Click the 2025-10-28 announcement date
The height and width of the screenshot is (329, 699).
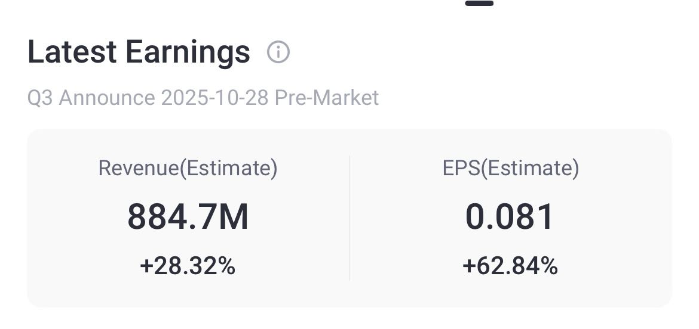click(x=214, y=98)
